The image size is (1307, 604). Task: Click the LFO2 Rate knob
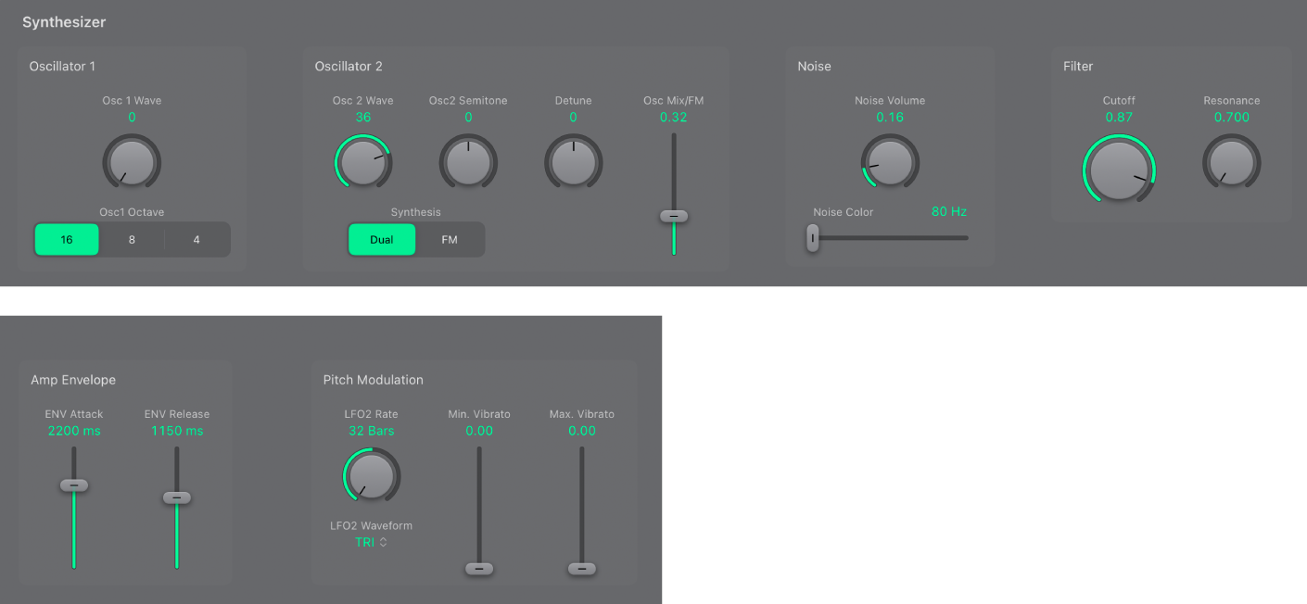click(x=372, y=475)
